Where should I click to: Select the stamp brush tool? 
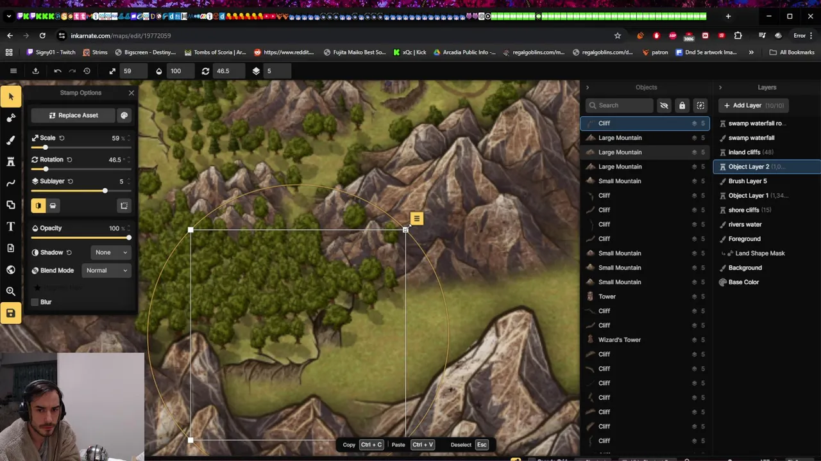coord(10,118)
